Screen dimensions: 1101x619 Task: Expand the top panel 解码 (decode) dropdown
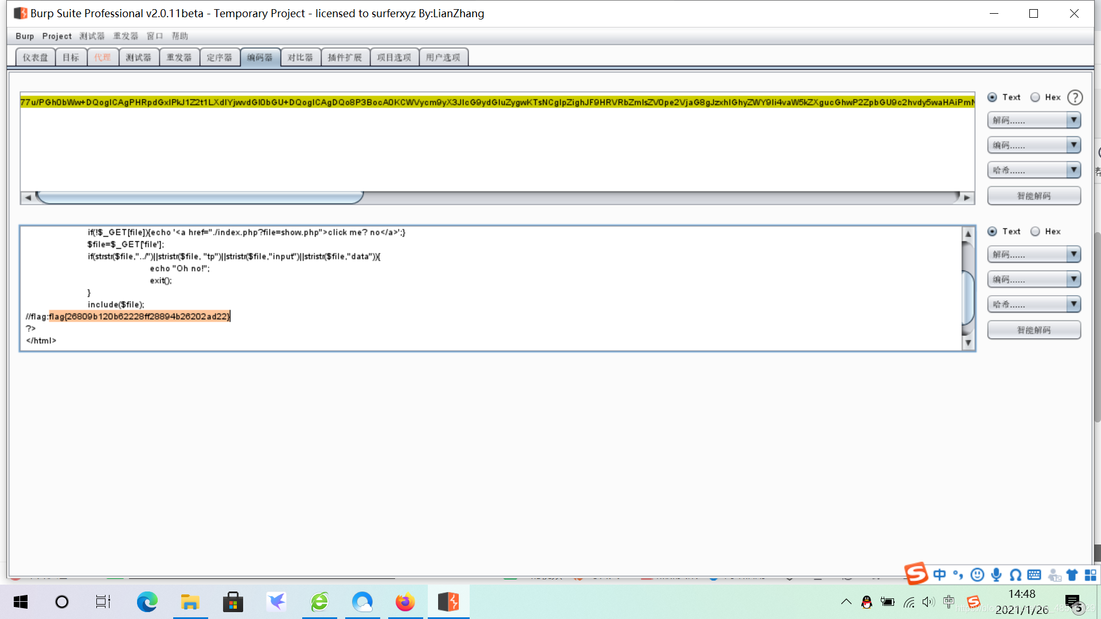click(1034, 120)
